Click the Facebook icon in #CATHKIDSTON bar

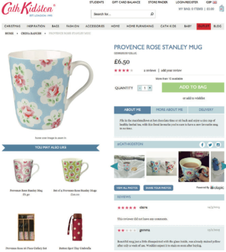(202, 144)
